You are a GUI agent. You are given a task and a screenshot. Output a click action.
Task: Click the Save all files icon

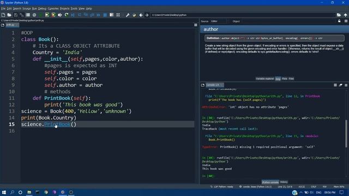(22, 15)
